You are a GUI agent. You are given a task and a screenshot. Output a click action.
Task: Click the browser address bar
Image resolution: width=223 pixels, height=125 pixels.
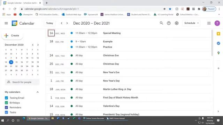point(91,9)
